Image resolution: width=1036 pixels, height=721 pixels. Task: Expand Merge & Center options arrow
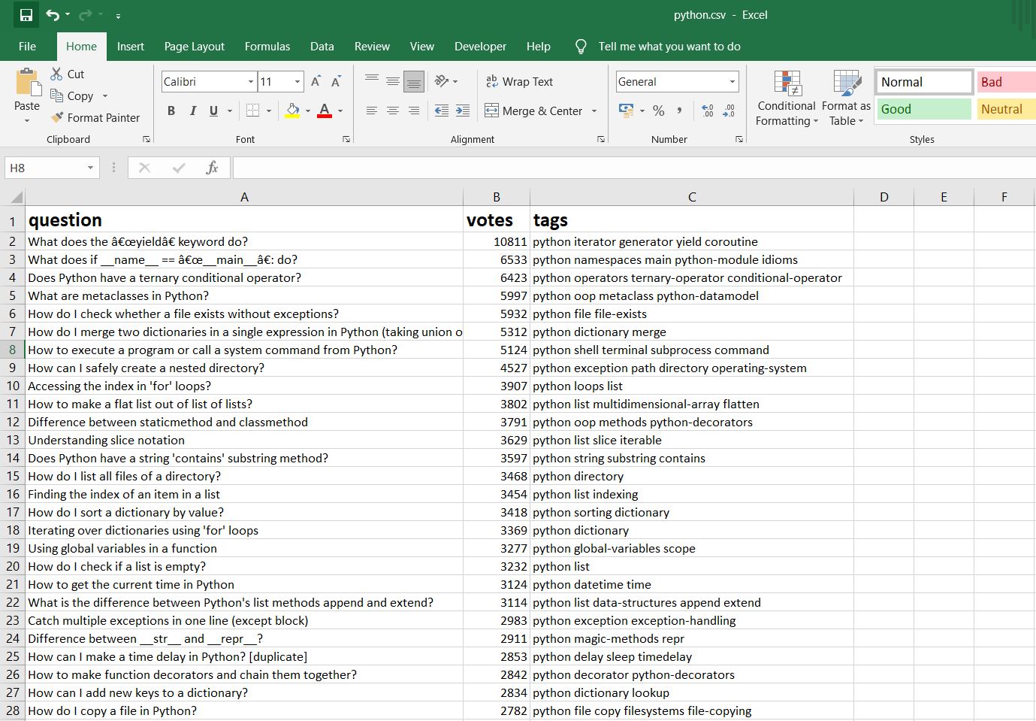click(x=594, y=111)
